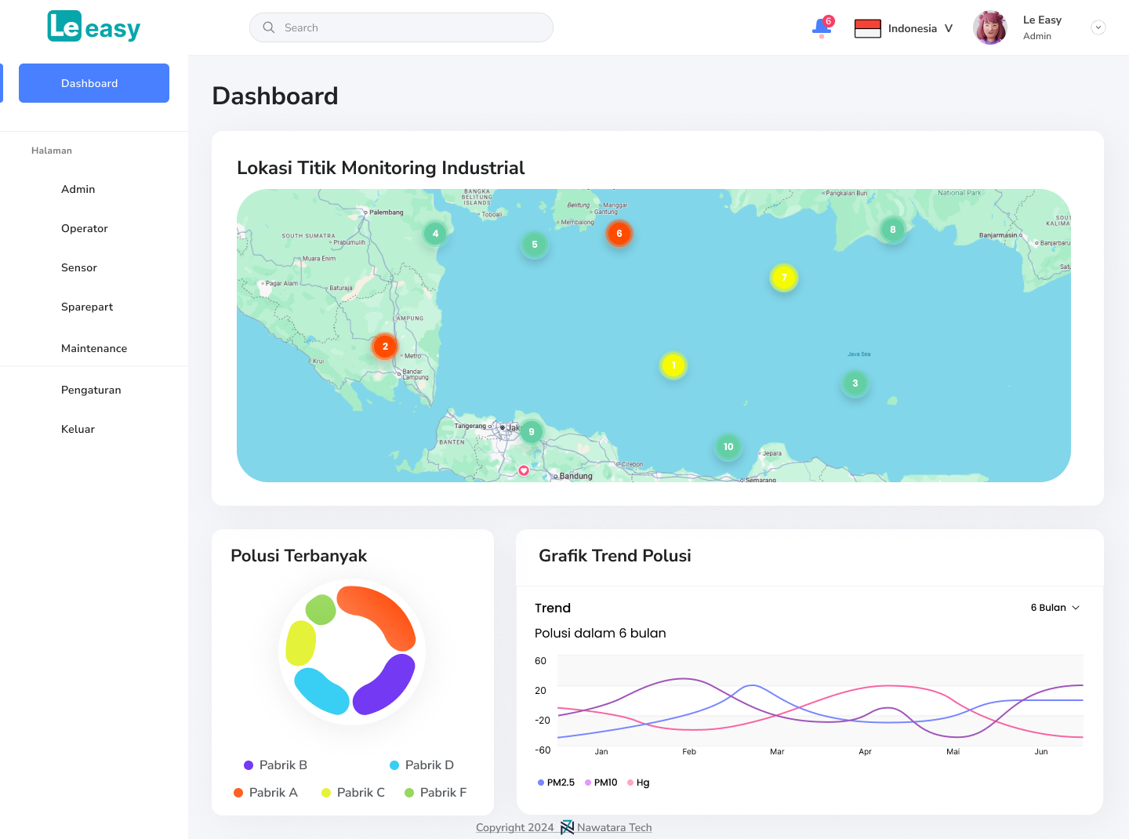
Task: Toggle Hg series in chart legend
Action: click(x=639, y=783)
